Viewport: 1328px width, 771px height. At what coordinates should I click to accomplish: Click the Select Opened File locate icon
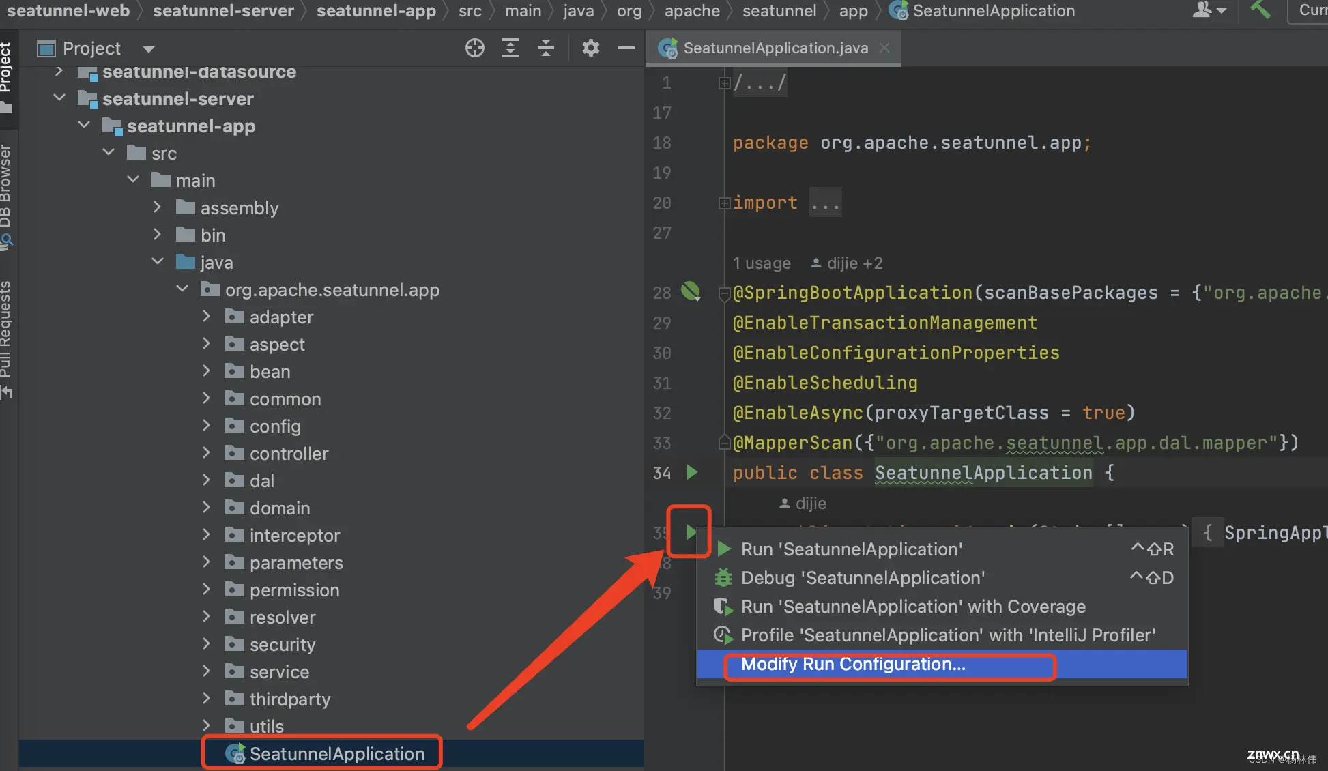474,48
